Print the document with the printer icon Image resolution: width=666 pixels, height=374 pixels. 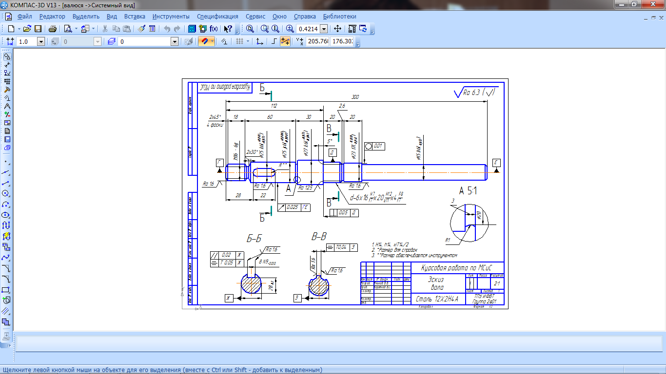pos(53,29)
